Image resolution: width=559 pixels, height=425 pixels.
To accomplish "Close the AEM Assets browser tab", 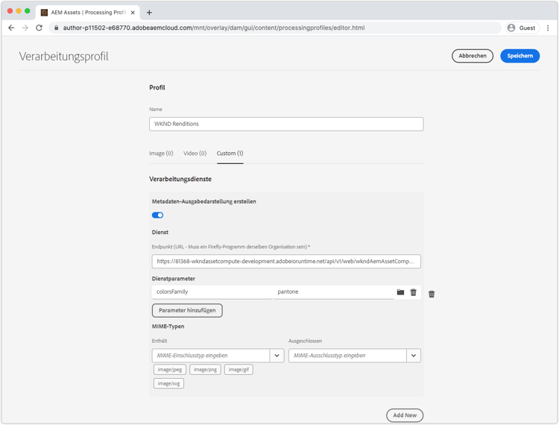I will click(x=133, y=13).
